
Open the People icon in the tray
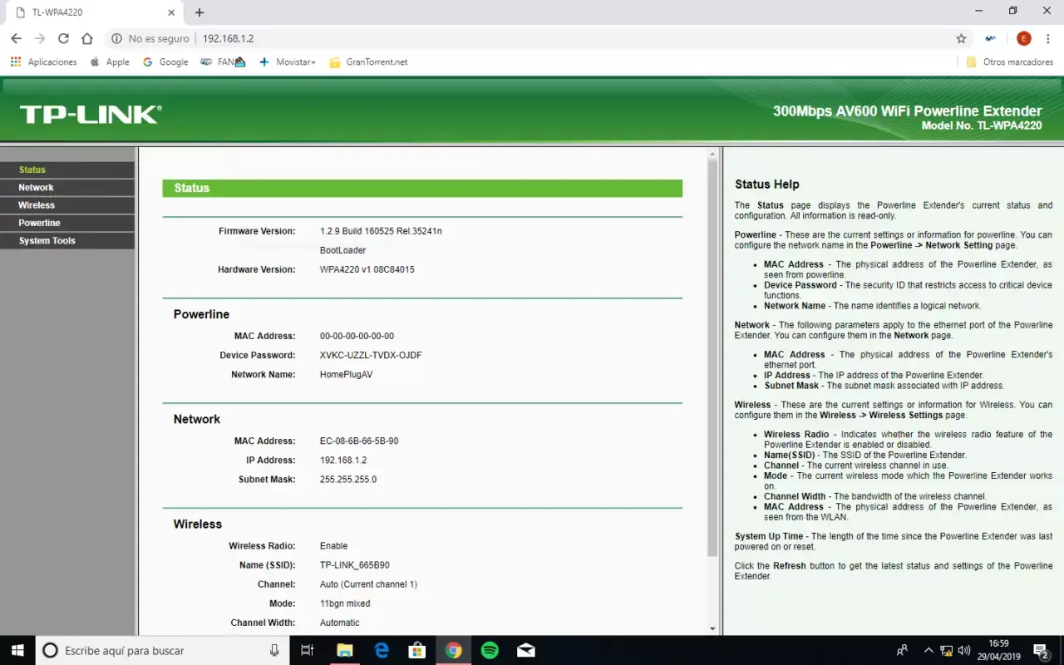pyautogui.click(x=902, y=650)
